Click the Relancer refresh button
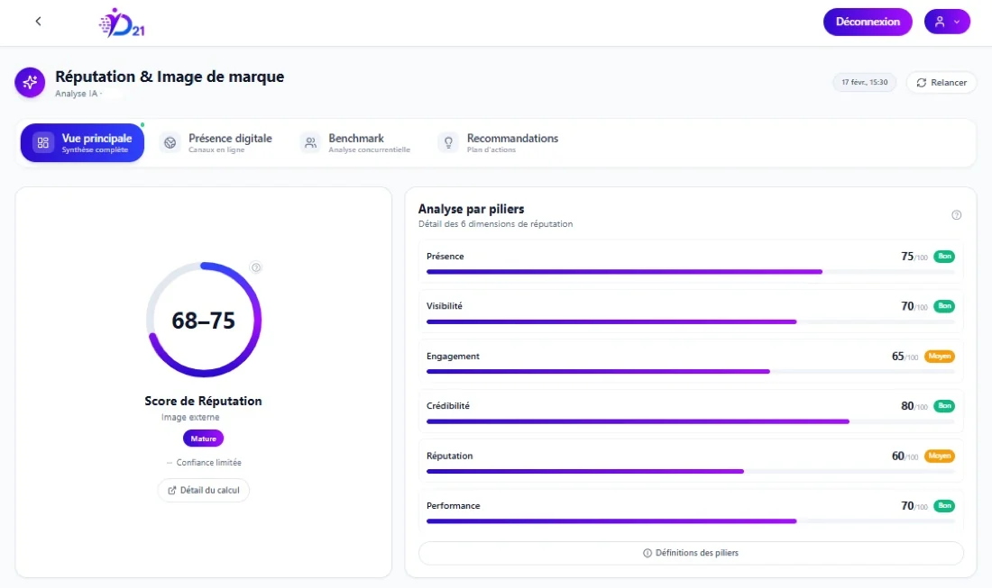 click(x=941, y=83)
